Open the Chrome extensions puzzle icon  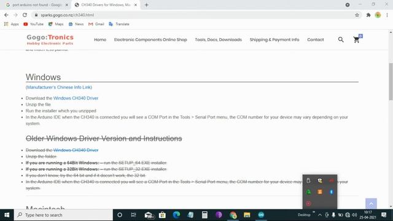[368, 15]
